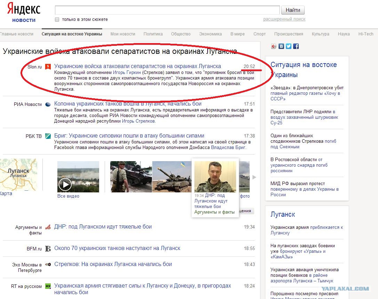Open 'Стрелков: На окраинах Луганска начались бои'
Image resolution: width=378 pixels, height=299 pixels.
click(113, 264)
